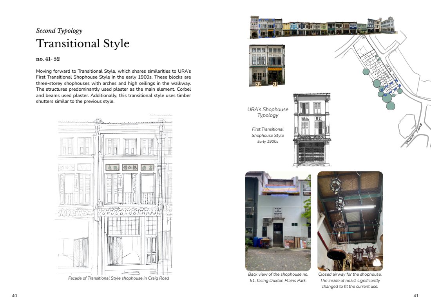This screenshot has width=431, height=305.
Task: Click the number 51 label on photo
Action: [275, 84]
